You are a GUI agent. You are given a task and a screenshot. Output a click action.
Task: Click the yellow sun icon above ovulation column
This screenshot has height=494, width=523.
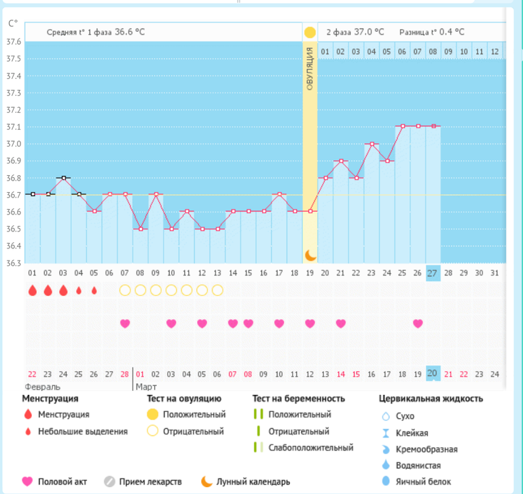coord(310,33)
